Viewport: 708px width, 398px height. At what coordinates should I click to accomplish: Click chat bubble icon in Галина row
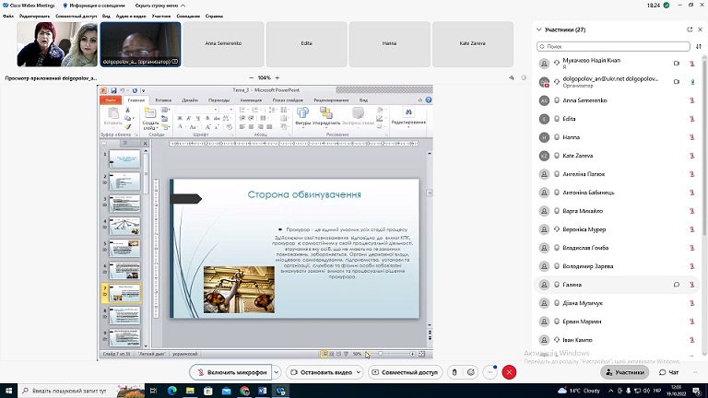677,285
